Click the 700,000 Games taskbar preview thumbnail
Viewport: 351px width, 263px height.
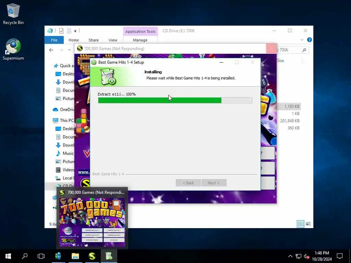(92, 222)
